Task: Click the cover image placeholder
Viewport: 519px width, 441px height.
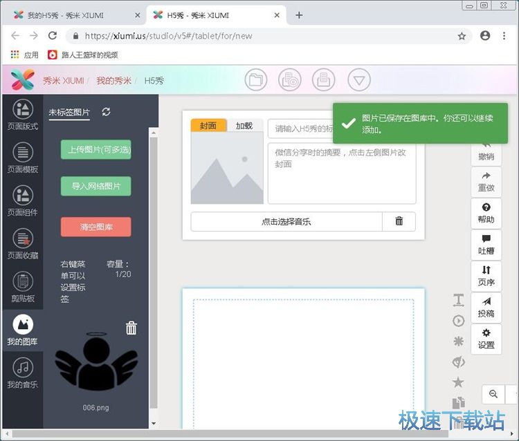Action: [227, 168]
